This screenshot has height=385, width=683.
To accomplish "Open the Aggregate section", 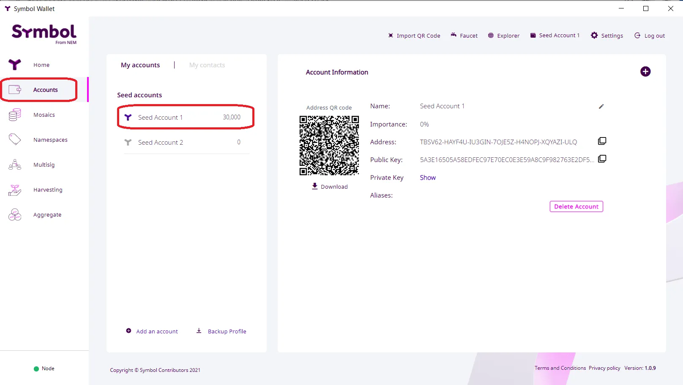I will pos(47,214).
